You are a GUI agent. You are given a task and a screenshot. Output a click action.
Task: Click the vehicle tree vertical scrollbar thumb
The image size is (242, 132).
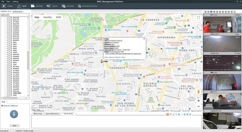click(x=28, y=60)
